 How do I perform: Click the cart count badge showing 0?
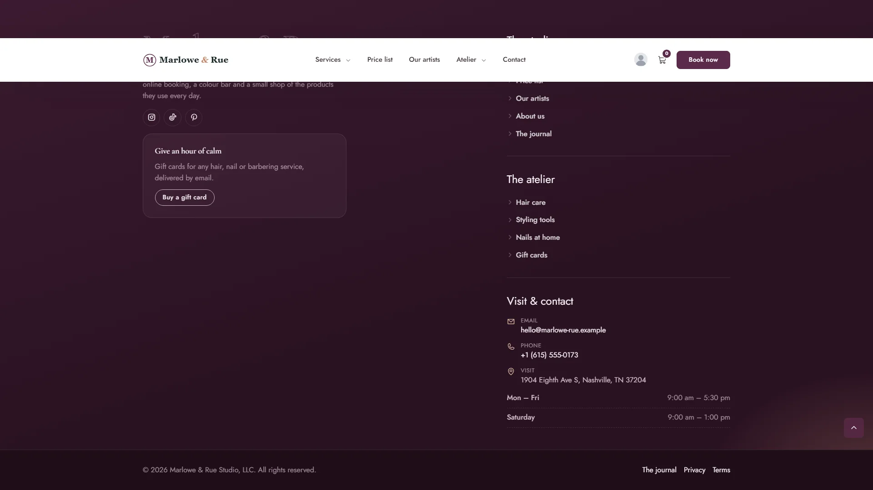coord(666,54)
